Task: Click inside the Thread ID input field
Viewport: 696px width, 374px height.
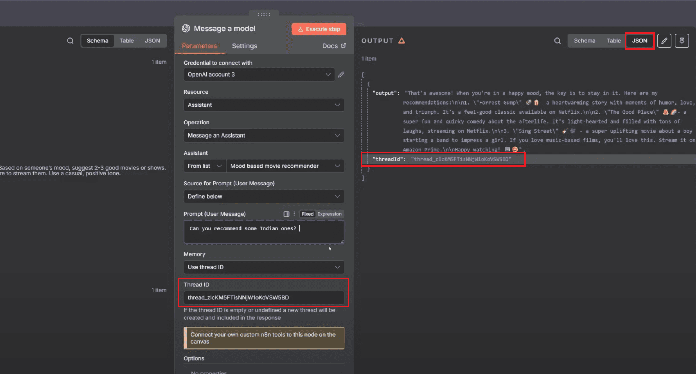Action: (263, 297)
